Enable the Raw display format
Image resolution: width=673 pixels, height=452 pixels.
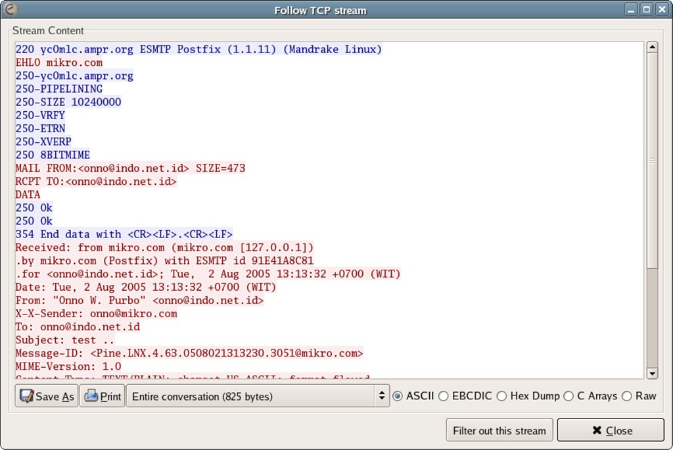point(627,396)
